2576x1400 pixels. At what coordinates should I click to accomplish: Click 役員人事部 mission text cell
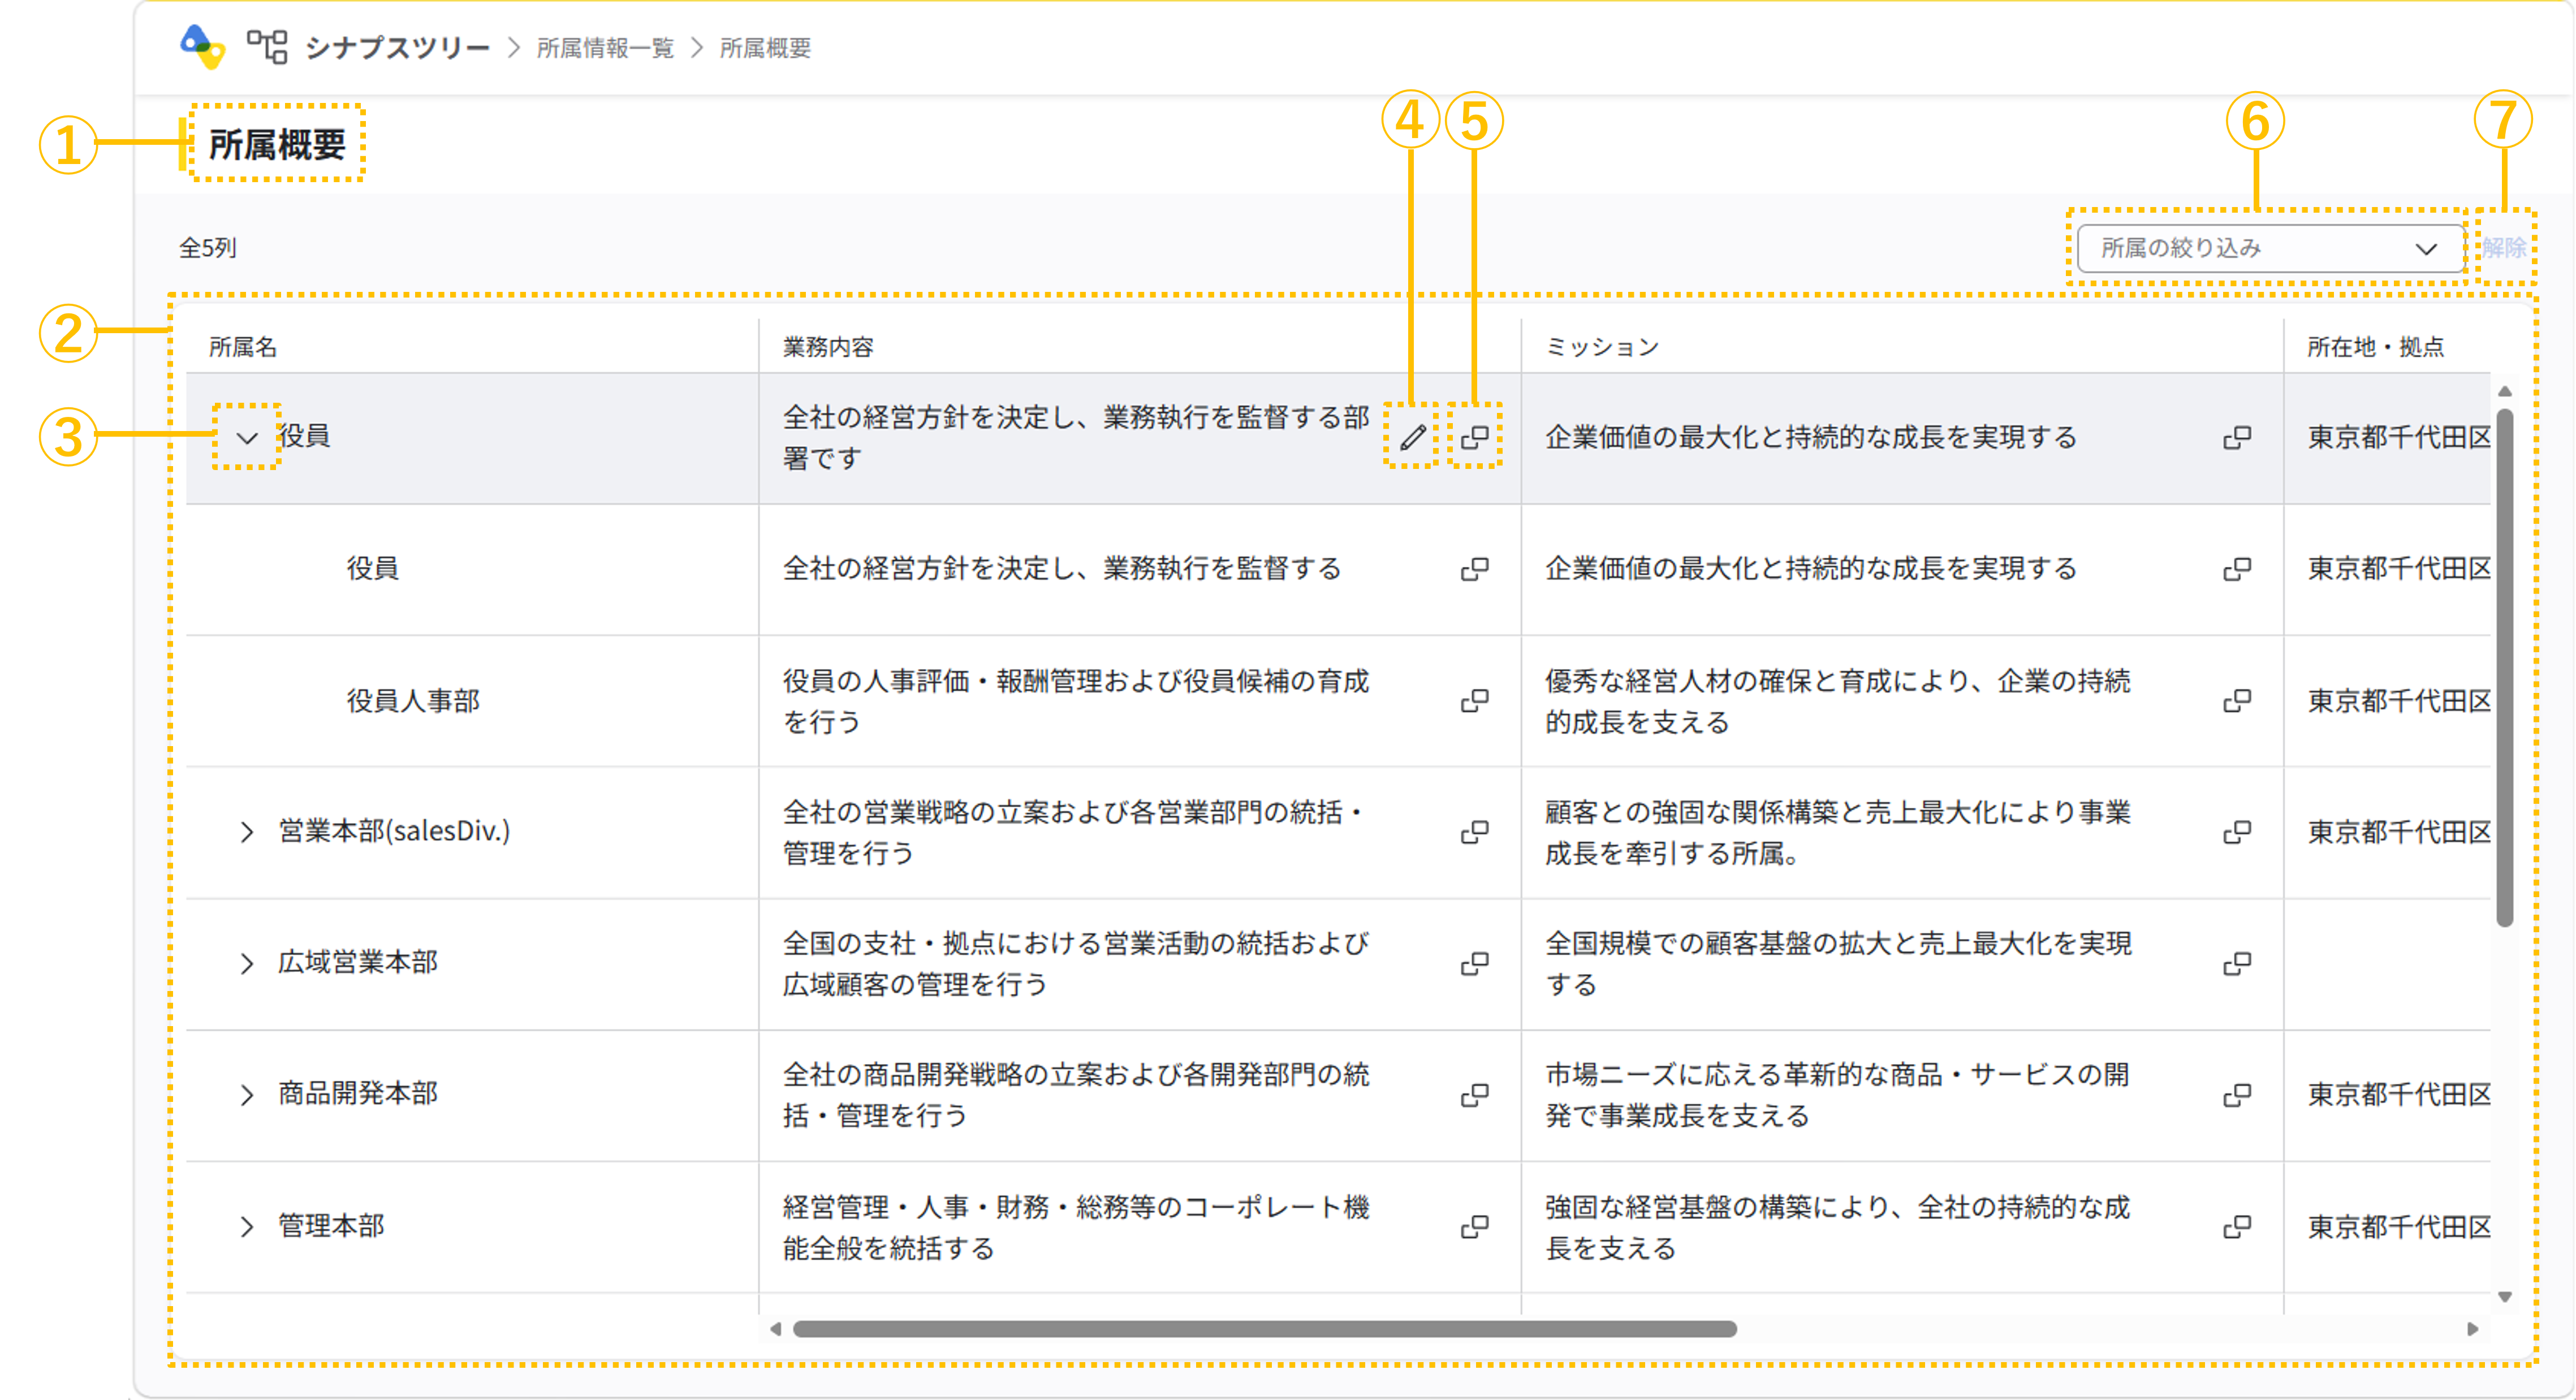[1838, 701]
